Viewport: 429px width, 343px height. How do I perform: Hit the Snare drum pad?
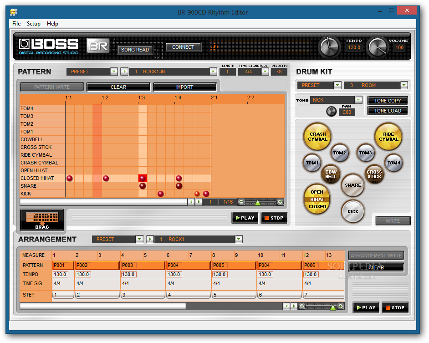pos(352,185)
